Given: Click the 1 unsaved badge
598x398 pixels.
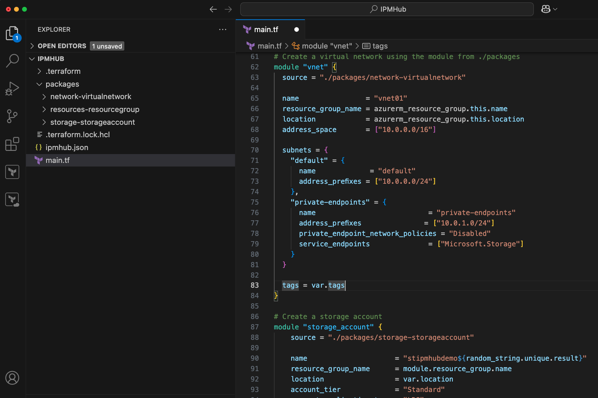Looking at the screenshot, I should pyautogui.click(x=107, y=46).
